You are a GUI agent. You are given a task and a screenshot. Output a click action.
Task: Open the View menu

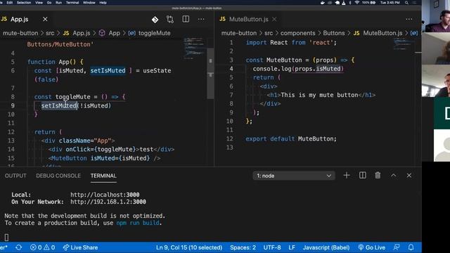(39, 3)
